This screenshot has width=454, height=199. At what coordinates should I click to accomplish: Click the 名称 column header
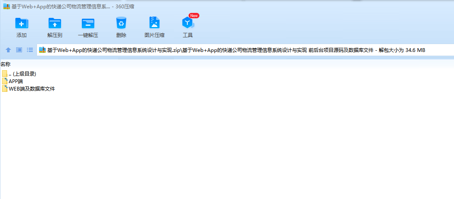5,64
